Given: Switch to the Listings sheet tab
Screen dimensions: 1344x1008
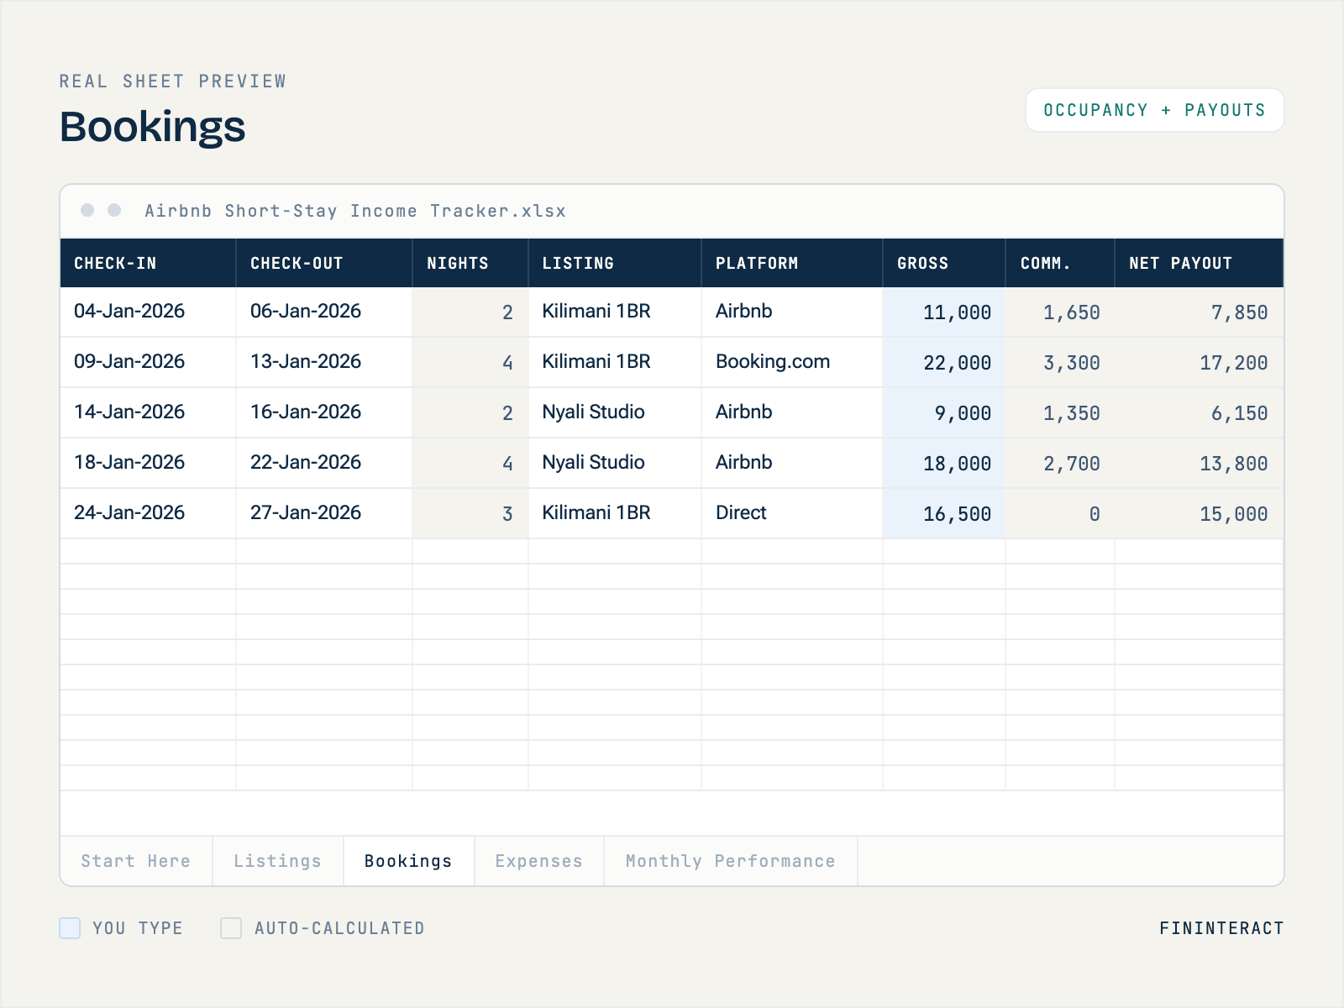Looking at the screenshot, I should pos(278,861).
